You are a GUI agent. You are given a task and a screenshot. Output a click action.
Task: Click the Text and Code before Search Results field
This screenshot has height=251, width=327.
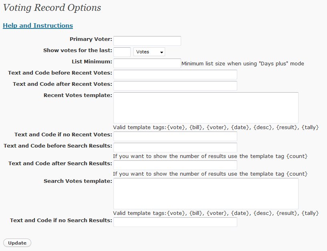click(x=175, y=148)
